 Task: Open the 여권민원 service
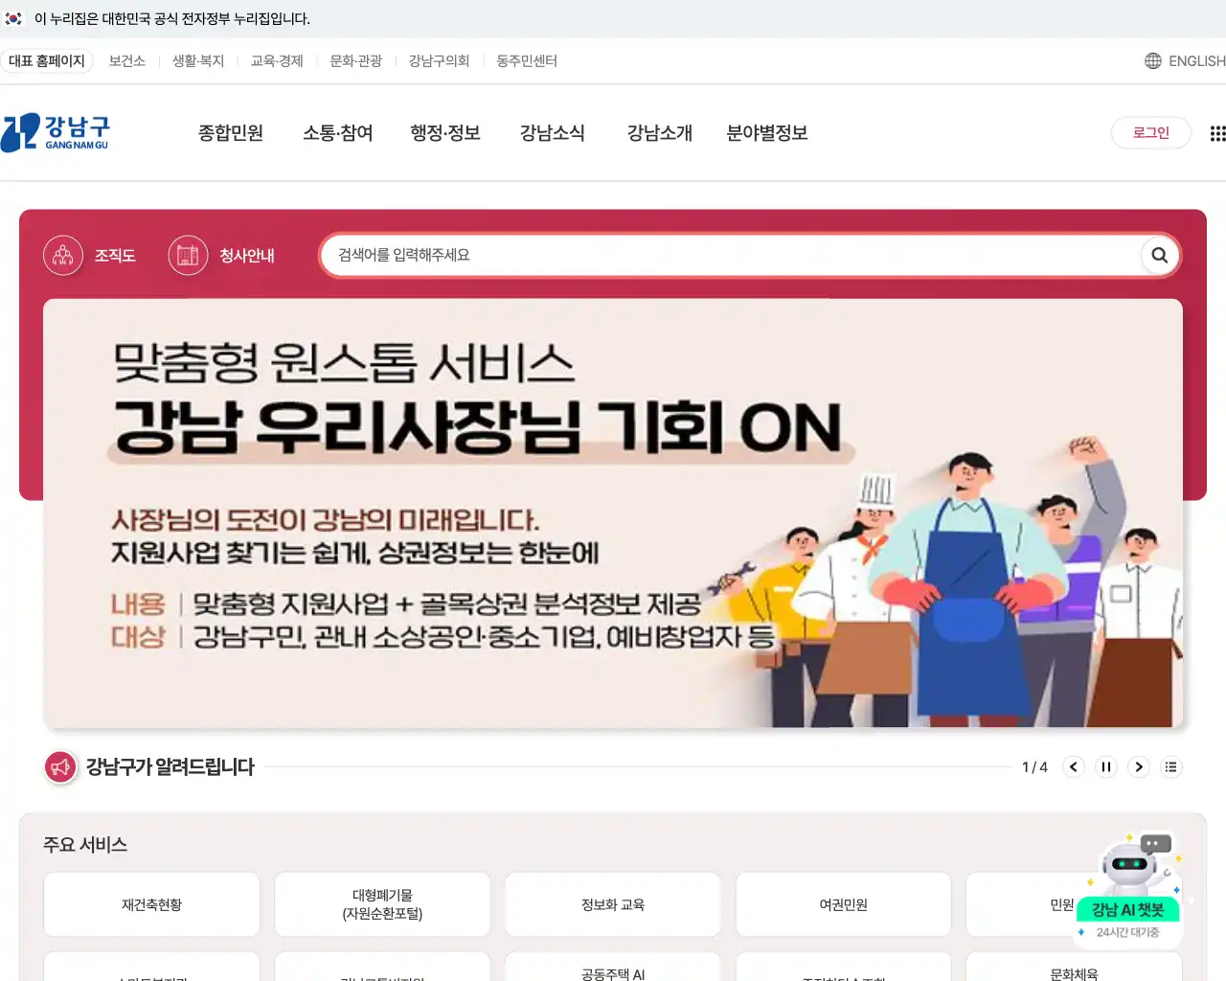click(844, 904)
